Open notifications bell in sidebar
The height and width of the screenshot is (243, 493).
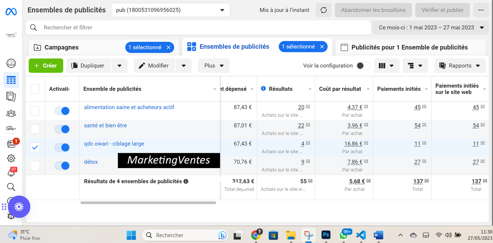coord(11,172)
